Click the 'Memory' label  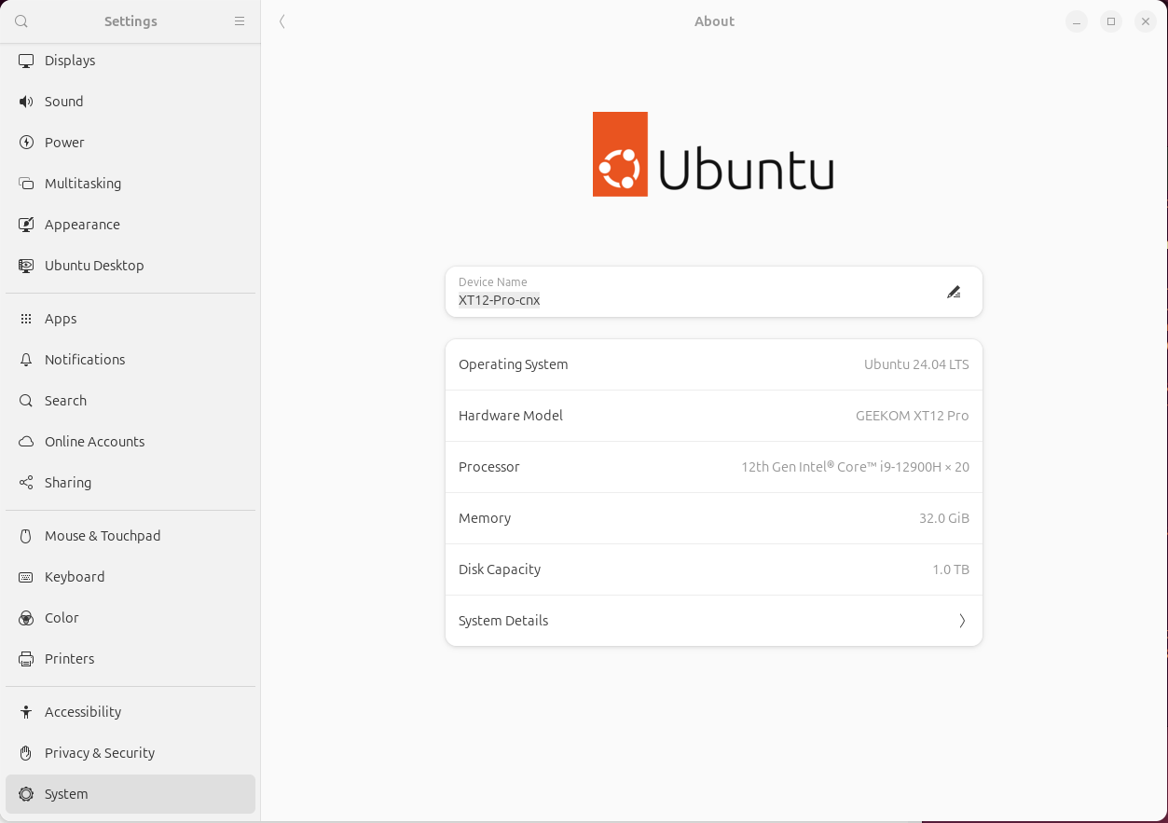(x=485, y=518)
